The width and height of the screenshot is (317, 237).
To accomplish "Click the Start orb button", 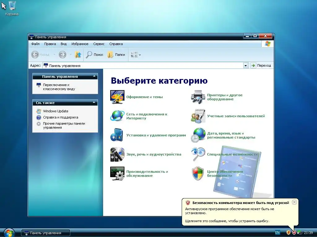I will [9, 233].
